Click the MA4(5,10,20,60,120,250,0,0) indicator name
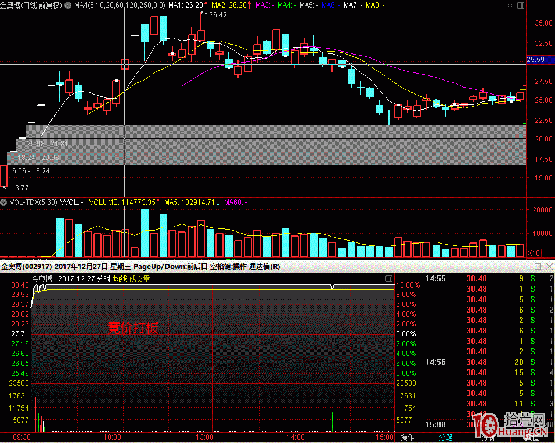 [x=120, y=5]
